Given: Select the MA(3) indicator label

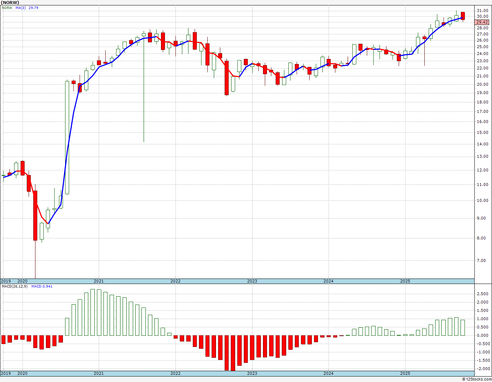Looking at the screenshot, I should 20,8.
